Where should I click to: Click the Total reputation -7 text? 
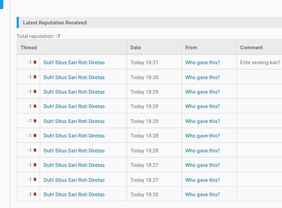pos(38,36)
